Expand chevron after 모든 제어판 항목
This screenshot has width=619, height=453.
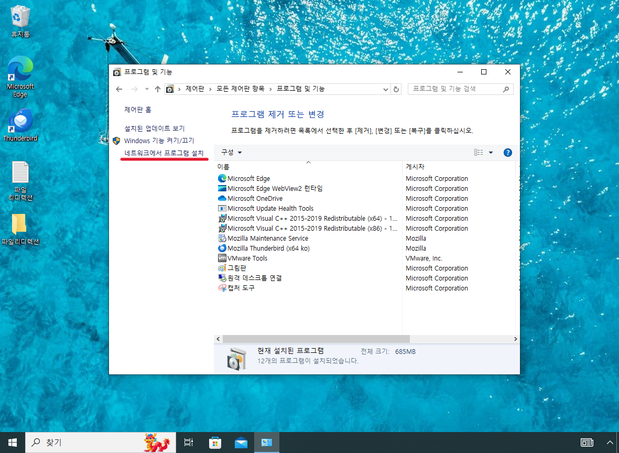click(x=271, y=89)
